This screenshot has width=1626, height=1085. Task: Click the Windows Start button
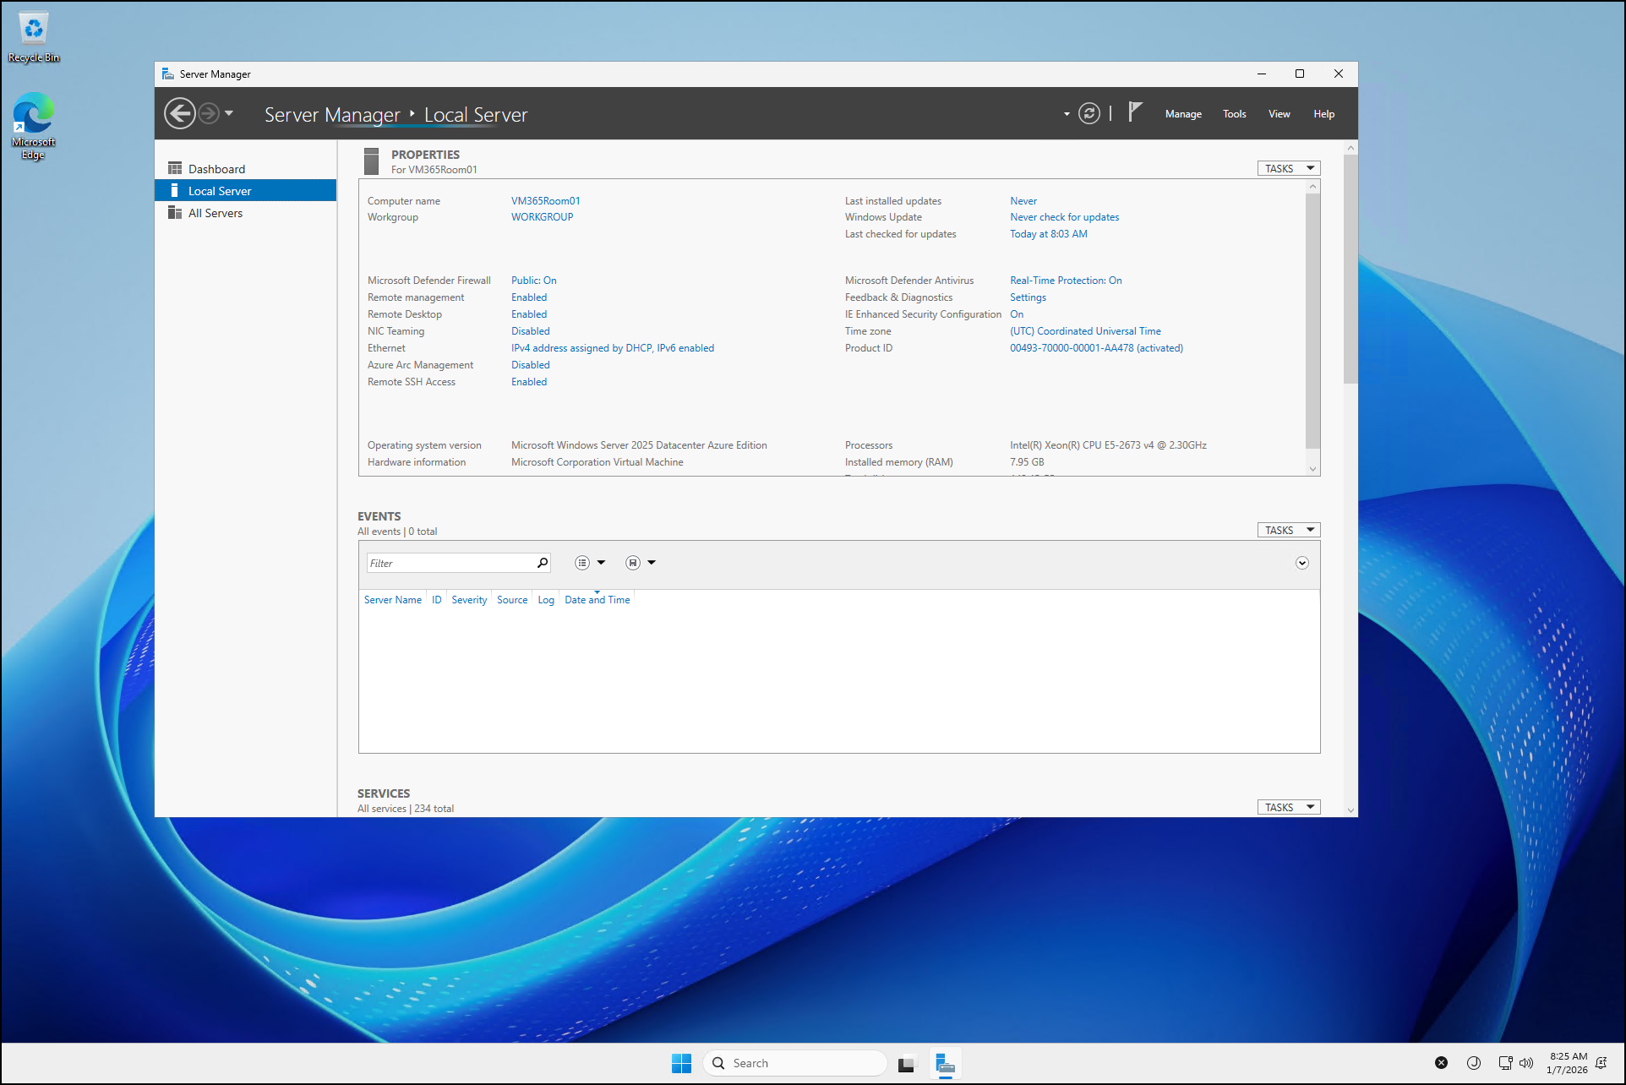pyautogui.click(x=681, y=1063)
